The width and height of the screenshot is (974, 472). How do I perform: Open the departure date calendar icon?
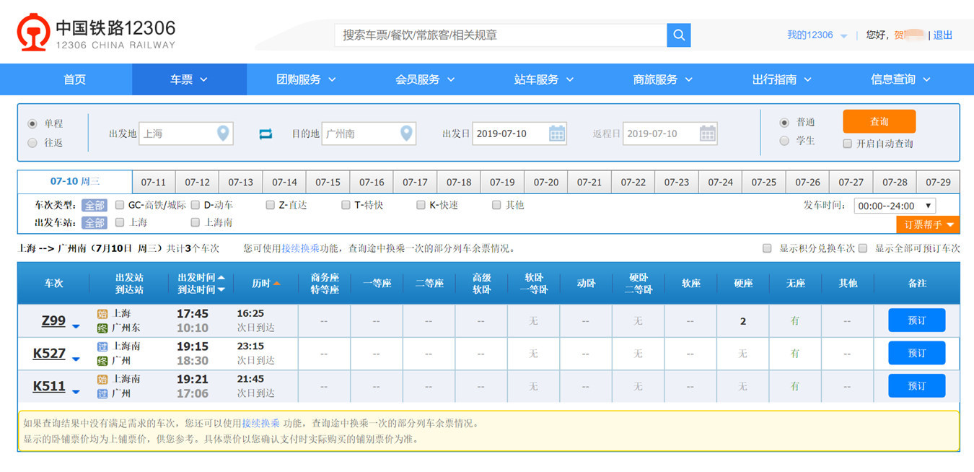click(x=557, y=134)
